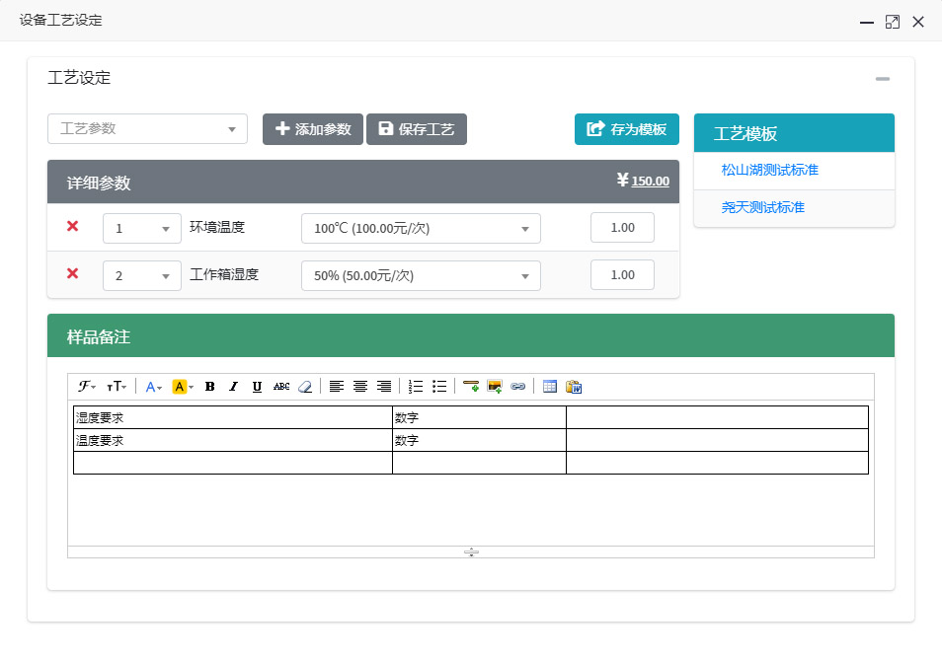Open the order dropdown showing 2

[142, 275]
